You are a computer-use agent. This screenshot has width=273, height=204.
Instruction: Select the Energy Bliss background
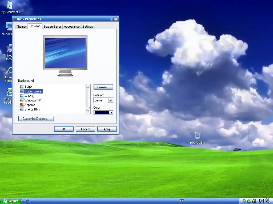(x=32, y=109)
